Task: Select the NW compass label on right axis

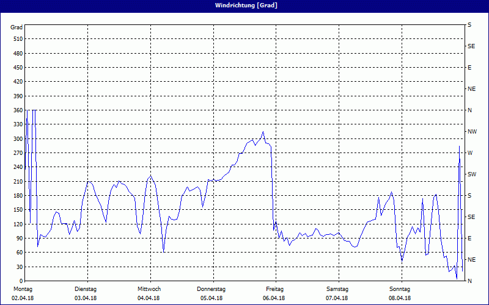Action: tap(472, 131)
